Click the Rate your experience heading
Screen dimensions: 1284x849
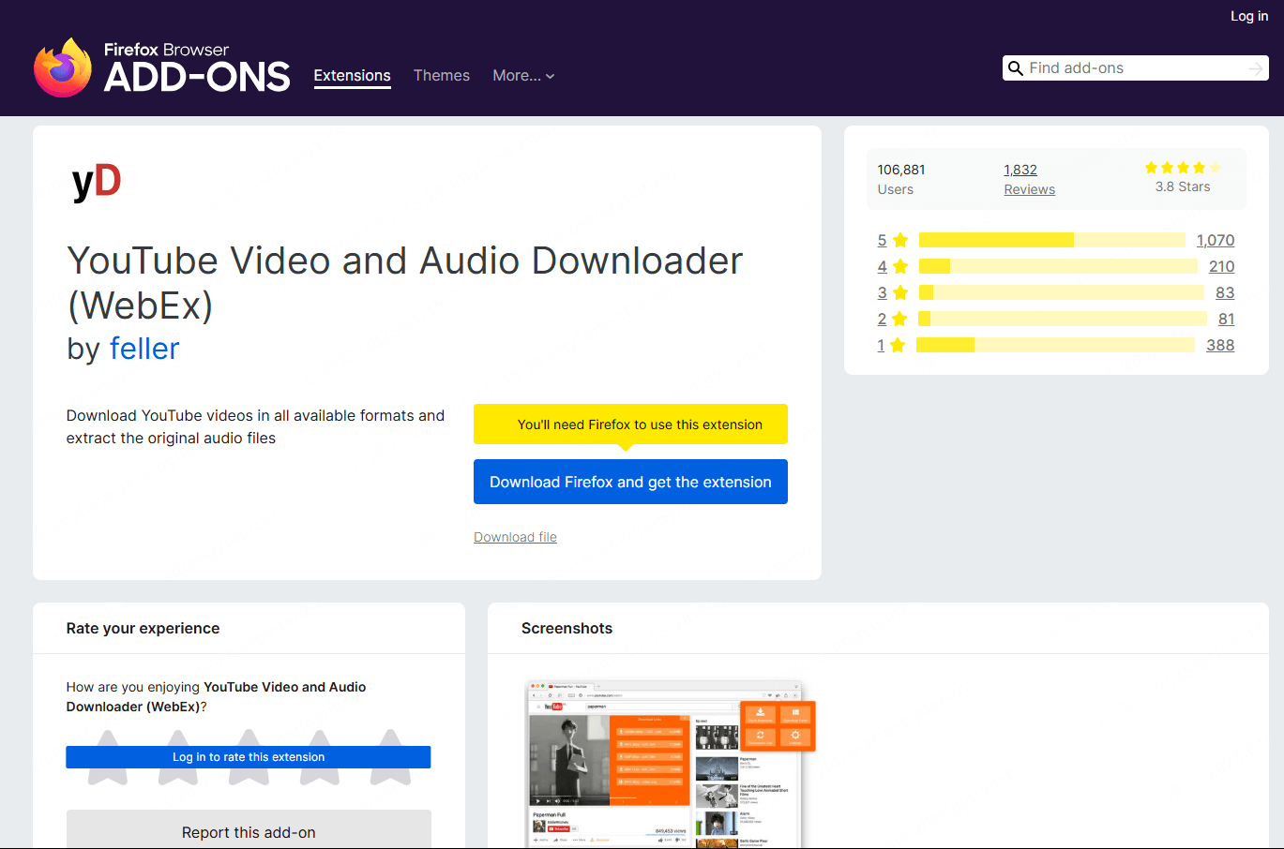143,628
